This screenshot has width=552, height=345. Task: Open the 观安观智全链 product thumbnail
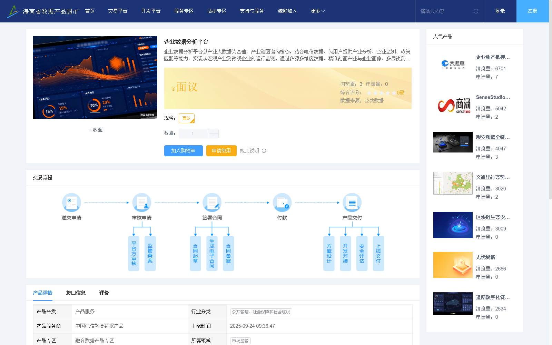(453, 142)
